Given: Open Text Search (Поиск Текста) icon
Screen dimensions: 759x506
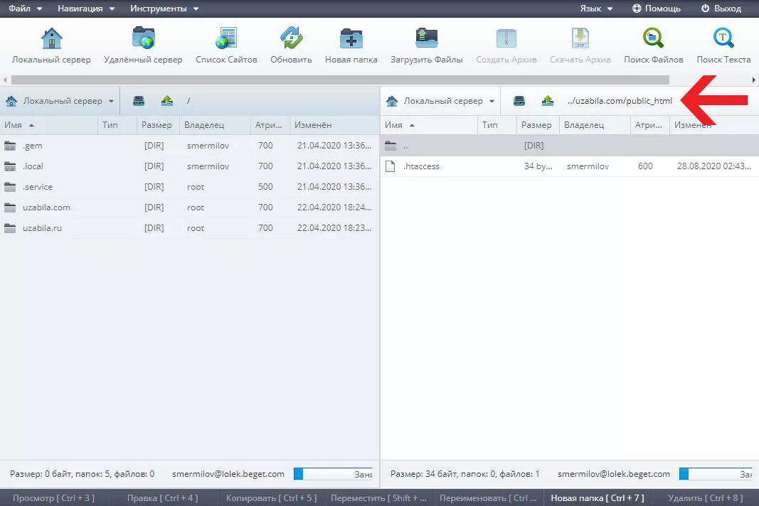Looking at the screenshot, I should point(723,38).
